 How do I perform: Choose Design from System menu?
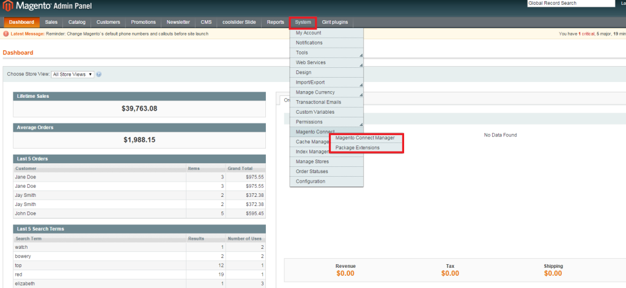[x=326, y=72]
